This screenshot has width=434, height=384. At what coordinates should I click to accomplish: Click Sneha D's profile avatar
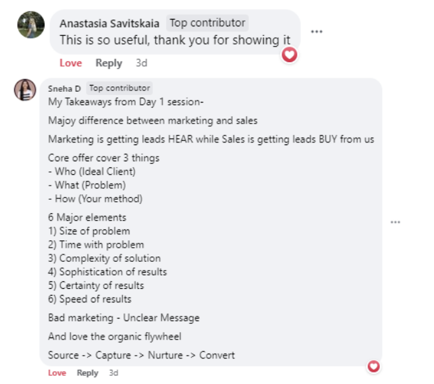[25, 90]
